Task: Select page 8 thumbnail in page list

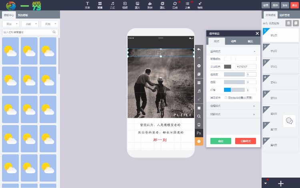Action: click(x=280, y=145)
